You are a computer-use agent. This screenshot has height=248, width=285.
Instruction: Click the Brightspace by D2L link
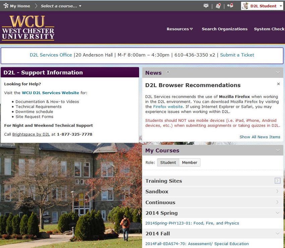[x=31, y=134]
